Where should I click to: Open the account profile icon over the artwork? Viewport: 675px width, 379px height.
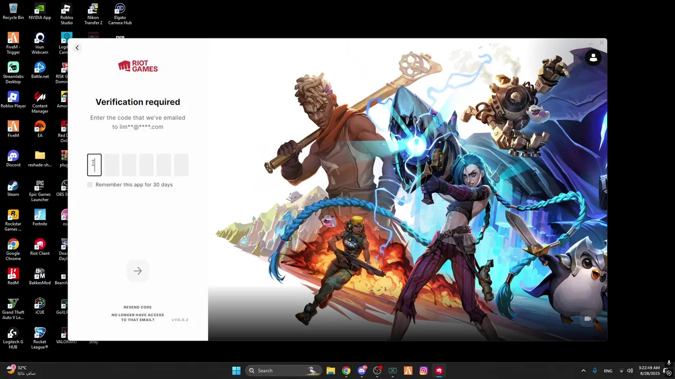(x=593, y=58)
